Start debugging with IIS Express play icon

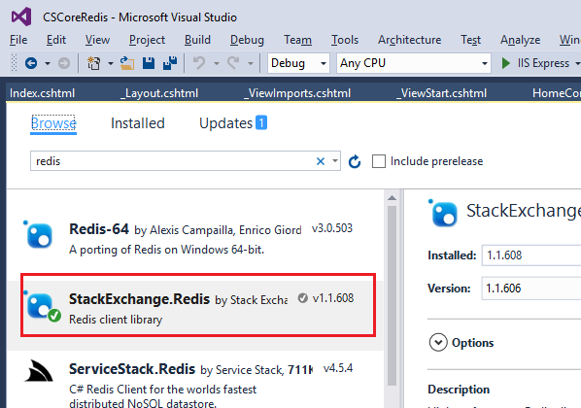[x=505, y=63]
